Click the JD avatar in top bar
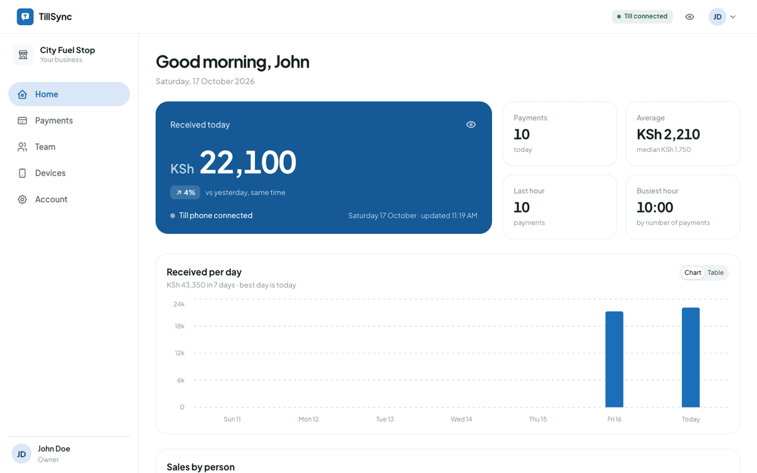This screenshot has height=473, width=757. pyautogui.click(x=717, y=17)
